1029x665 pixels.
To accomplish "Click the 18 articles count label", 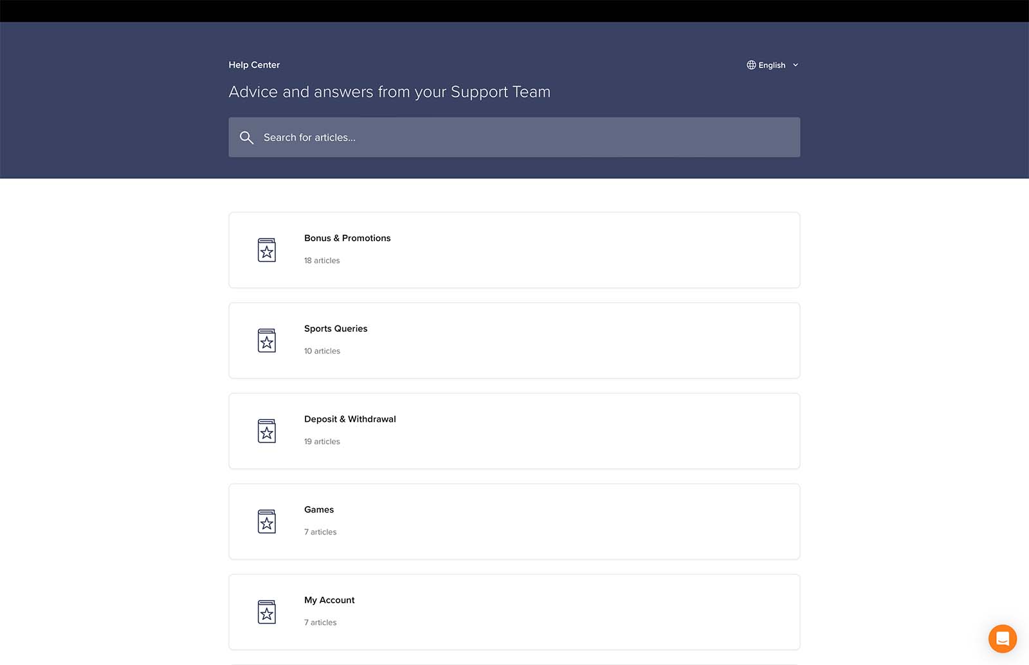I will tap(322, 260).
